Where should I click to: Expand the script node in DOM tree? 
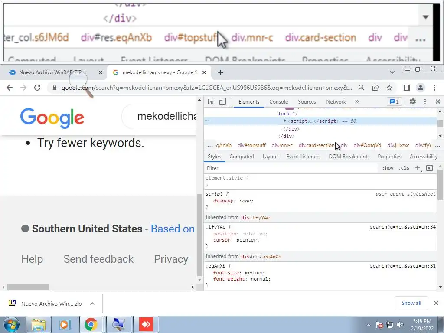tap(285, 121)
